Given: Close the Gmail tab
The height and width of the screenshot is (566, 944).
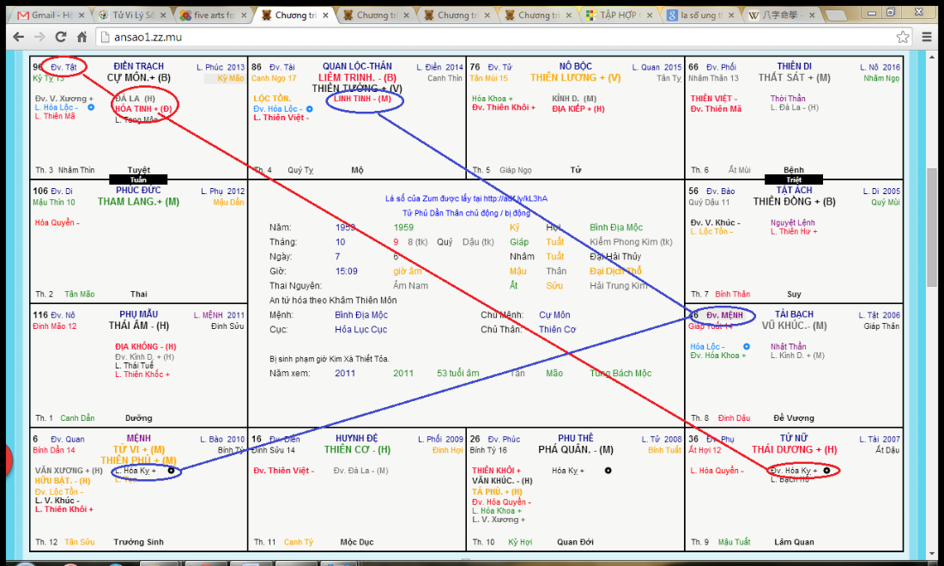Looking at the screenshot, I should pyautogui.click(x=82, y=15).
